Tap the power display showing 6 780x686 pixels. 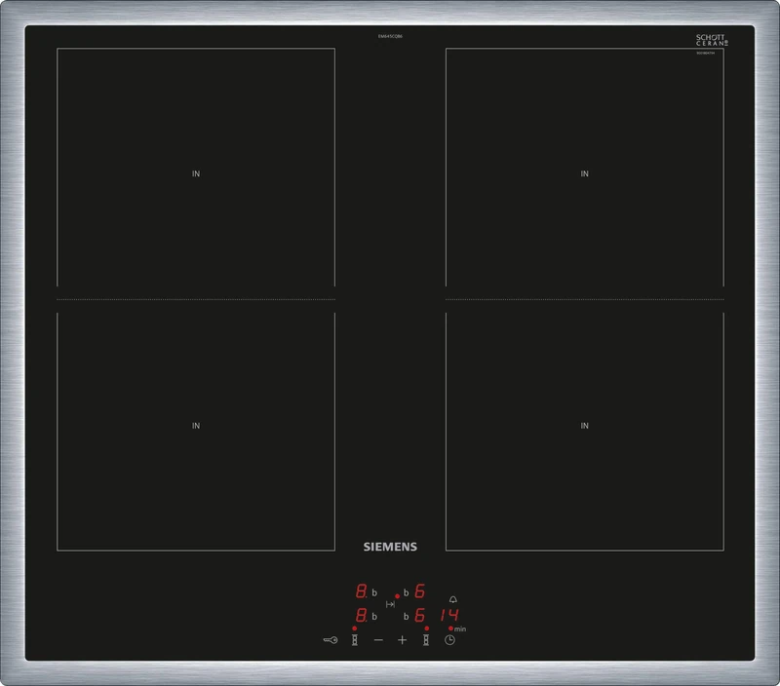(419, 591)
